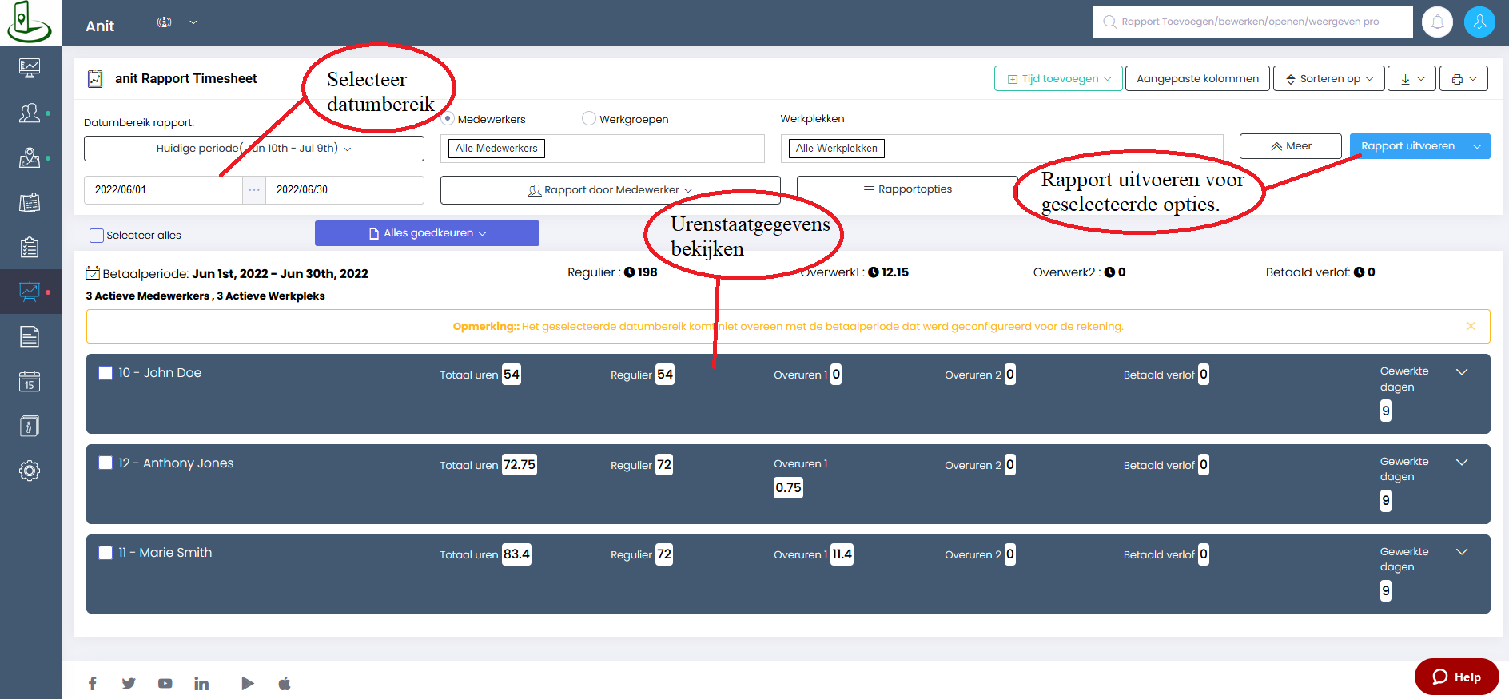Open the settings gear in sidebar

[x=30, y=471]
